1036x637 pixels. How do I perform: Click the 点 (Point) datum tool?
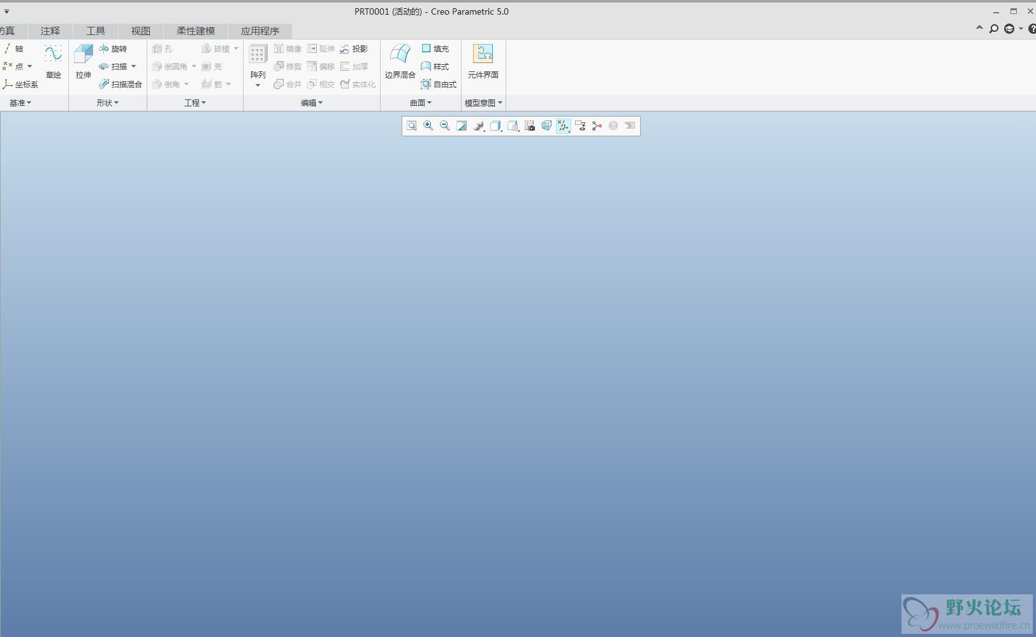pyautogui.click(x=13, y=66)
